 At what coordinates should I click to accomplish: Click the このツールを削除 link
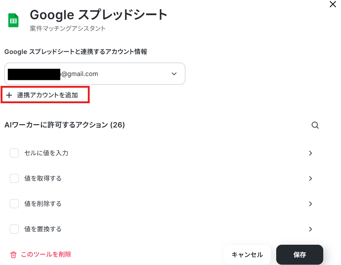(x=46, y=255)
